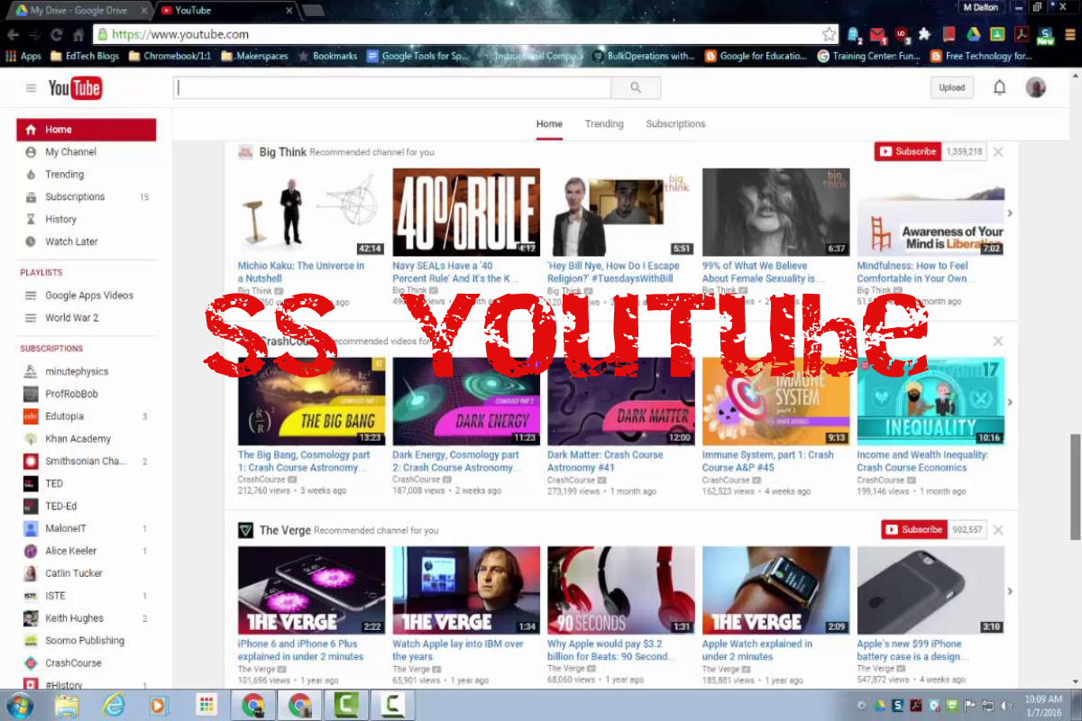
Task: Open the YouTube hamburger guide menu
Action: tap(31, 88)
